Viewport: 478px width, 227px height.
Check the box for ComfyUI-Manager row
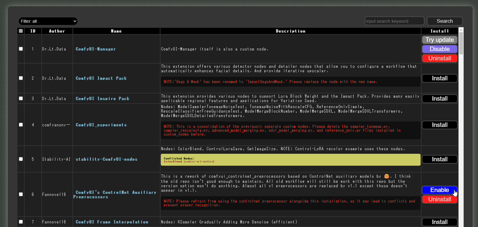point(21,49)
